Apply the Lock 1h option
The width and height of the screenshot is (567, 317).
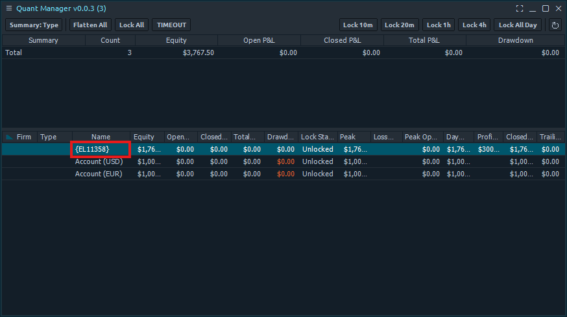tap(439, 25)
